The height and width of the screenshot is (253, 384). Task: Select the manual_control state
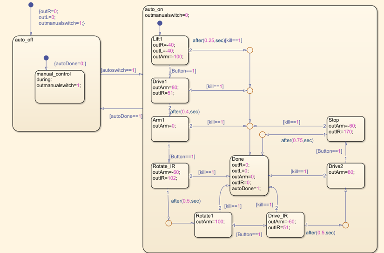[x=60, y=86]
